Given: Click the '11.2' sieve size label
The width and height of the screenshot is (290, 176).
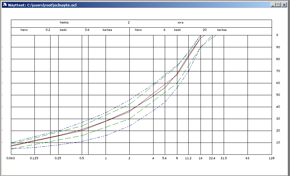Looking at the screenshot, I should (x=188, y=158).
